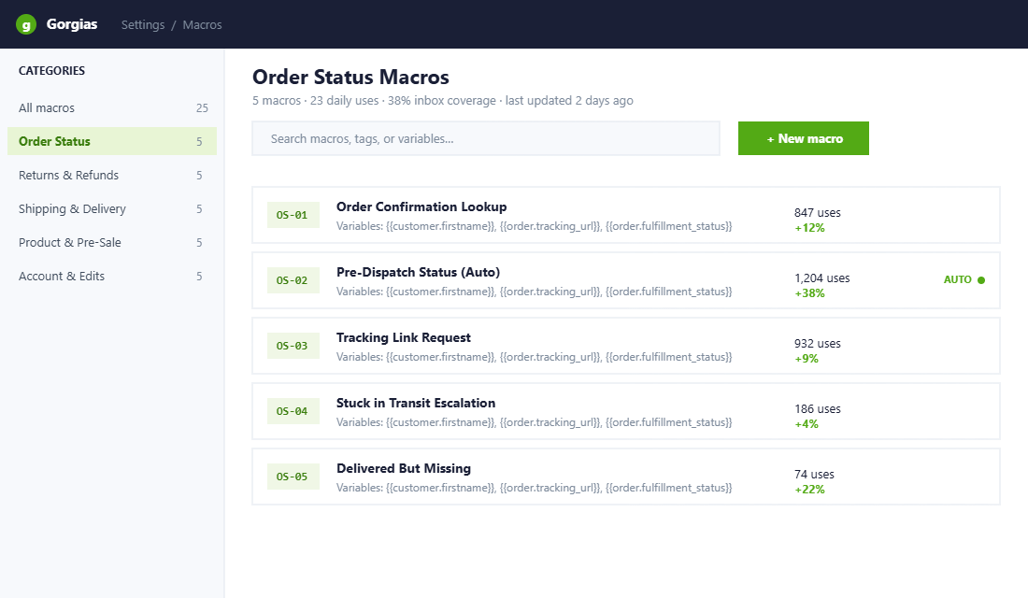This screenshot has width=1028, height=598.
Task: Open the Delivered But Missing macro
Action: 626,477
